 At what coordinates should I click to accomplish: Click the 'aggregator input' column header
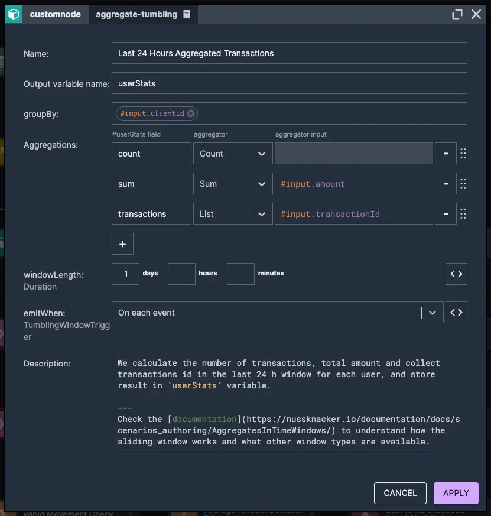301,134
